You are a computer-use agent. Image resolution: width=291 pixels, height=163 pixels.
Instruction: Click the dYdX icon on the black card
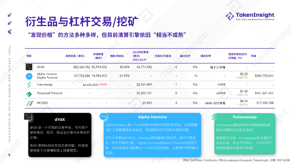click(27, 116)
